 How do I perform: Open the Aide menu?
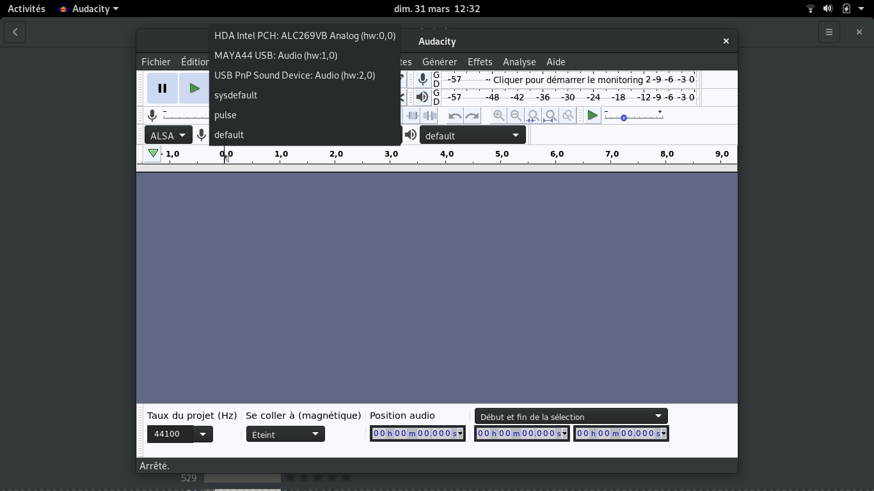(556, 62)
